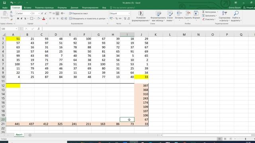Switch to the Формулы tab

(62, 8)
